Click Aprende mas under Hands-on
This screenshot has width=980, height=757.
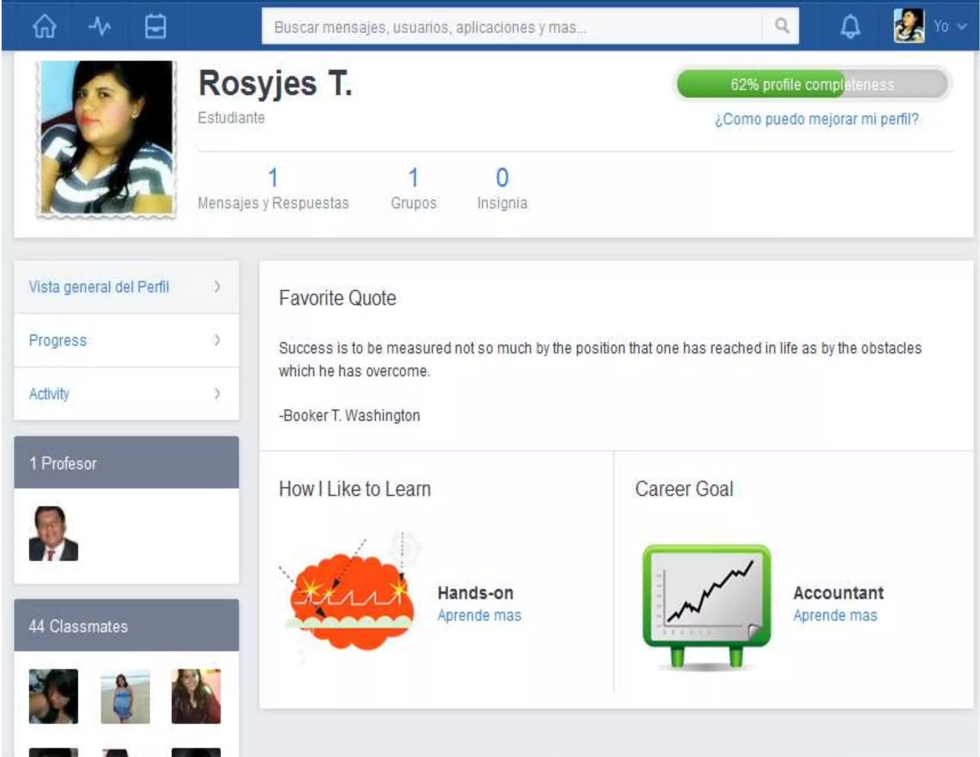[x=479, y=615]
